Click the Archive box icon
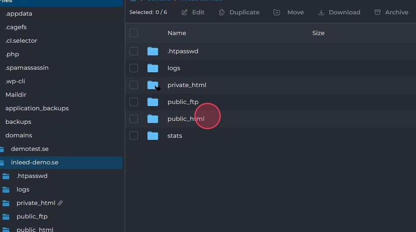 (x=377, y=12)
